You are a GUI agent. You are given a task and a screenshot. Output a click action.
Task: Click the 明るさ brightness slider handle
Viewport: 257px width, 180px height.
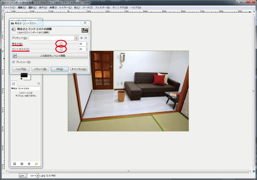[61, 44]
